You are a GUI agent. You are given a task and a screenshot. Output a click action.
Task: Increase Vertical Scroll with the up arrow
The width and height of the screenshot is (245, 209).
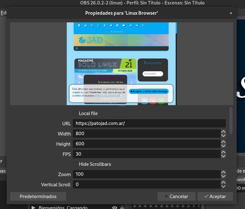[x=223, y=182]
